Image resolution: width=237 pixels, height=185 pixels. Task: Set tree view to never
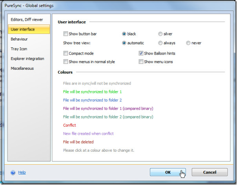tap(188, 43)
